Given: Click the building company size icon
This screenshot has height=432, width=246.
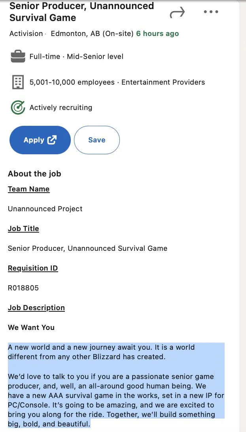Looking at the screenshot, I should click(x=18, y=82).
